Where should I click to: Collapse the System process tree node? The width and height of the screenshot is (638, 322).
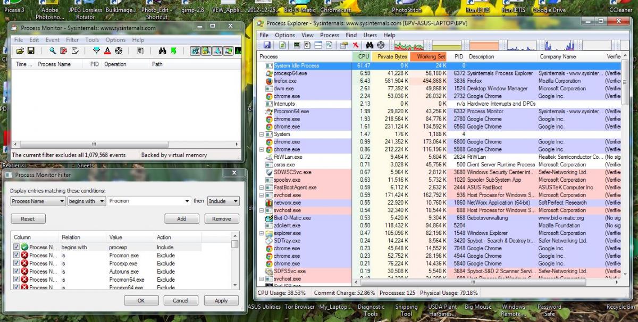[x=261, y=134]
